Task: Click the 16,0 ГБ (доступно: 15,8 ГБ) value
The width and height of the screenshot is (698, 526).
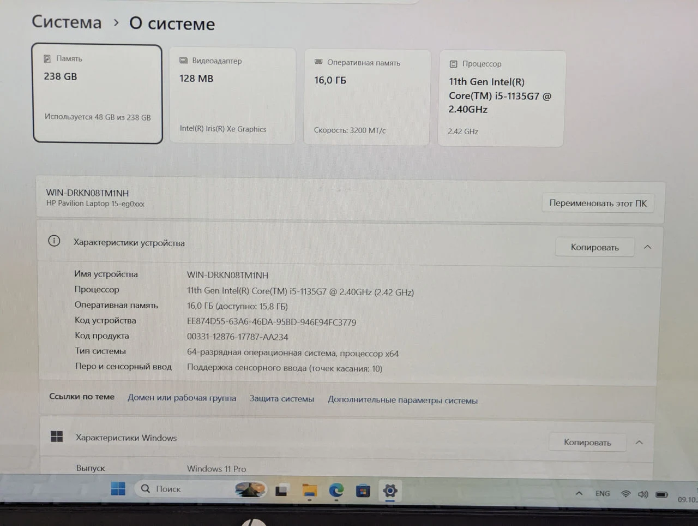Action: [237, 307]
